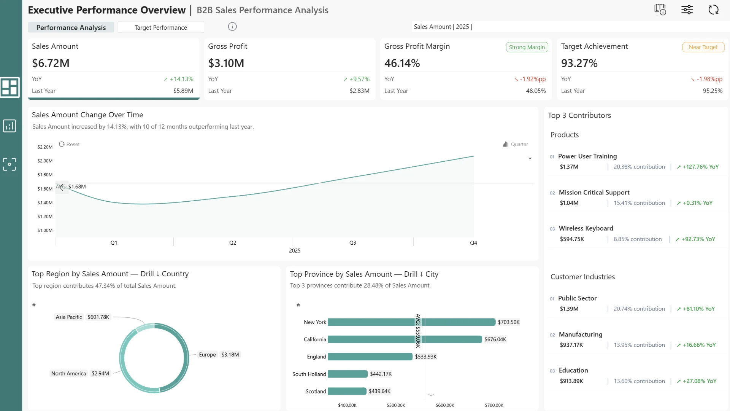Click the Top 3 Contributors heading
The width and height of the screenshot is (730, 411).
(579, 115)
